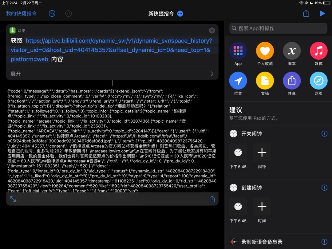Tap the undo arrow icon

(52, 14)
